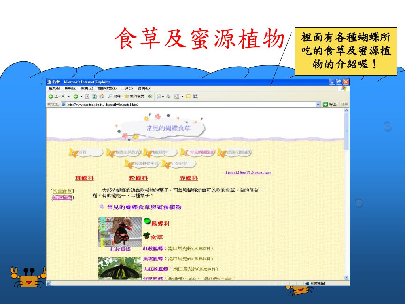The width and height of the screenshot is (405, 304).
Task: Expand the Back button history dropdown arrow
Action: pos(69,97)
